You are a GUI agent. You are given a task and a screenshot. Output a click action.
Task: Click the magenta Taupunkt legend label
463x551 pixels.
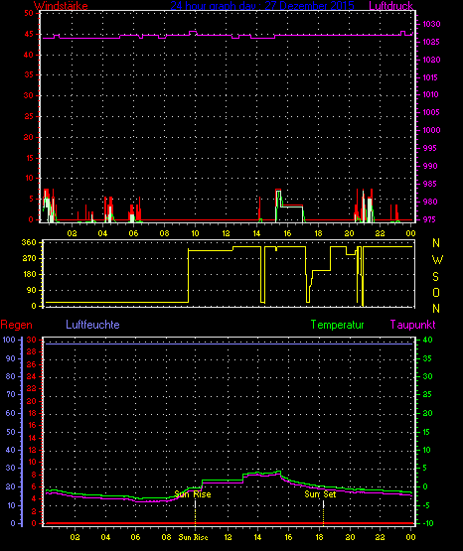412,325
